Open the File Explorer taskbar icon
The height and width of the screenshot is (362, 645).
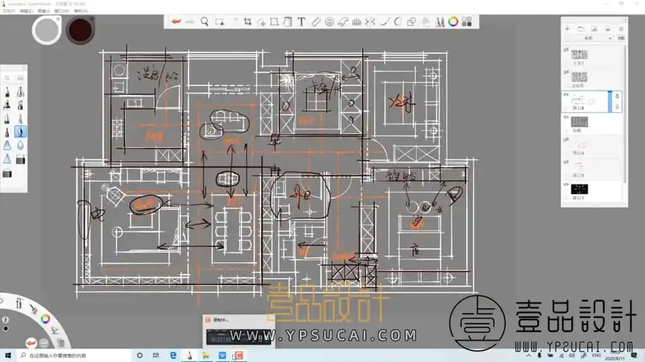click(206, 356)
